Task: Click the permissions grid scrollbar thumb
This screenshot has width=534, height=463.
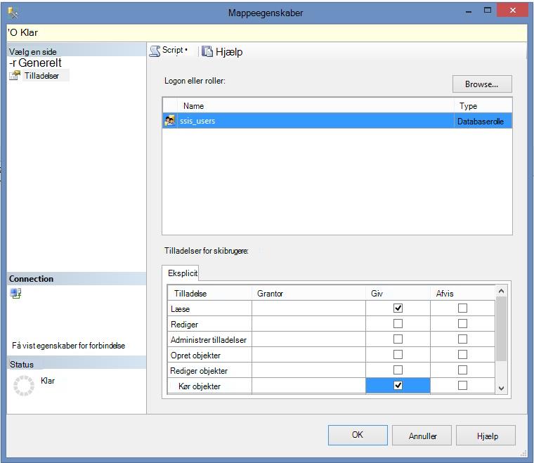Action: pyautogui.click(x=501, y=329)
